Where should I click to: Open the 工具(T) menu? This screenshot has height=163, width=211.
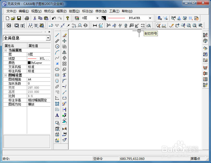[x=114, y=11]
